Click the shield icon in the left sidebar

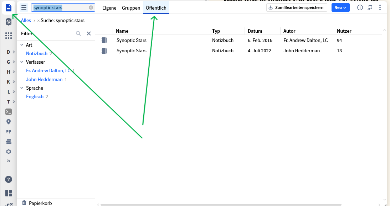(x=8, y=21)
